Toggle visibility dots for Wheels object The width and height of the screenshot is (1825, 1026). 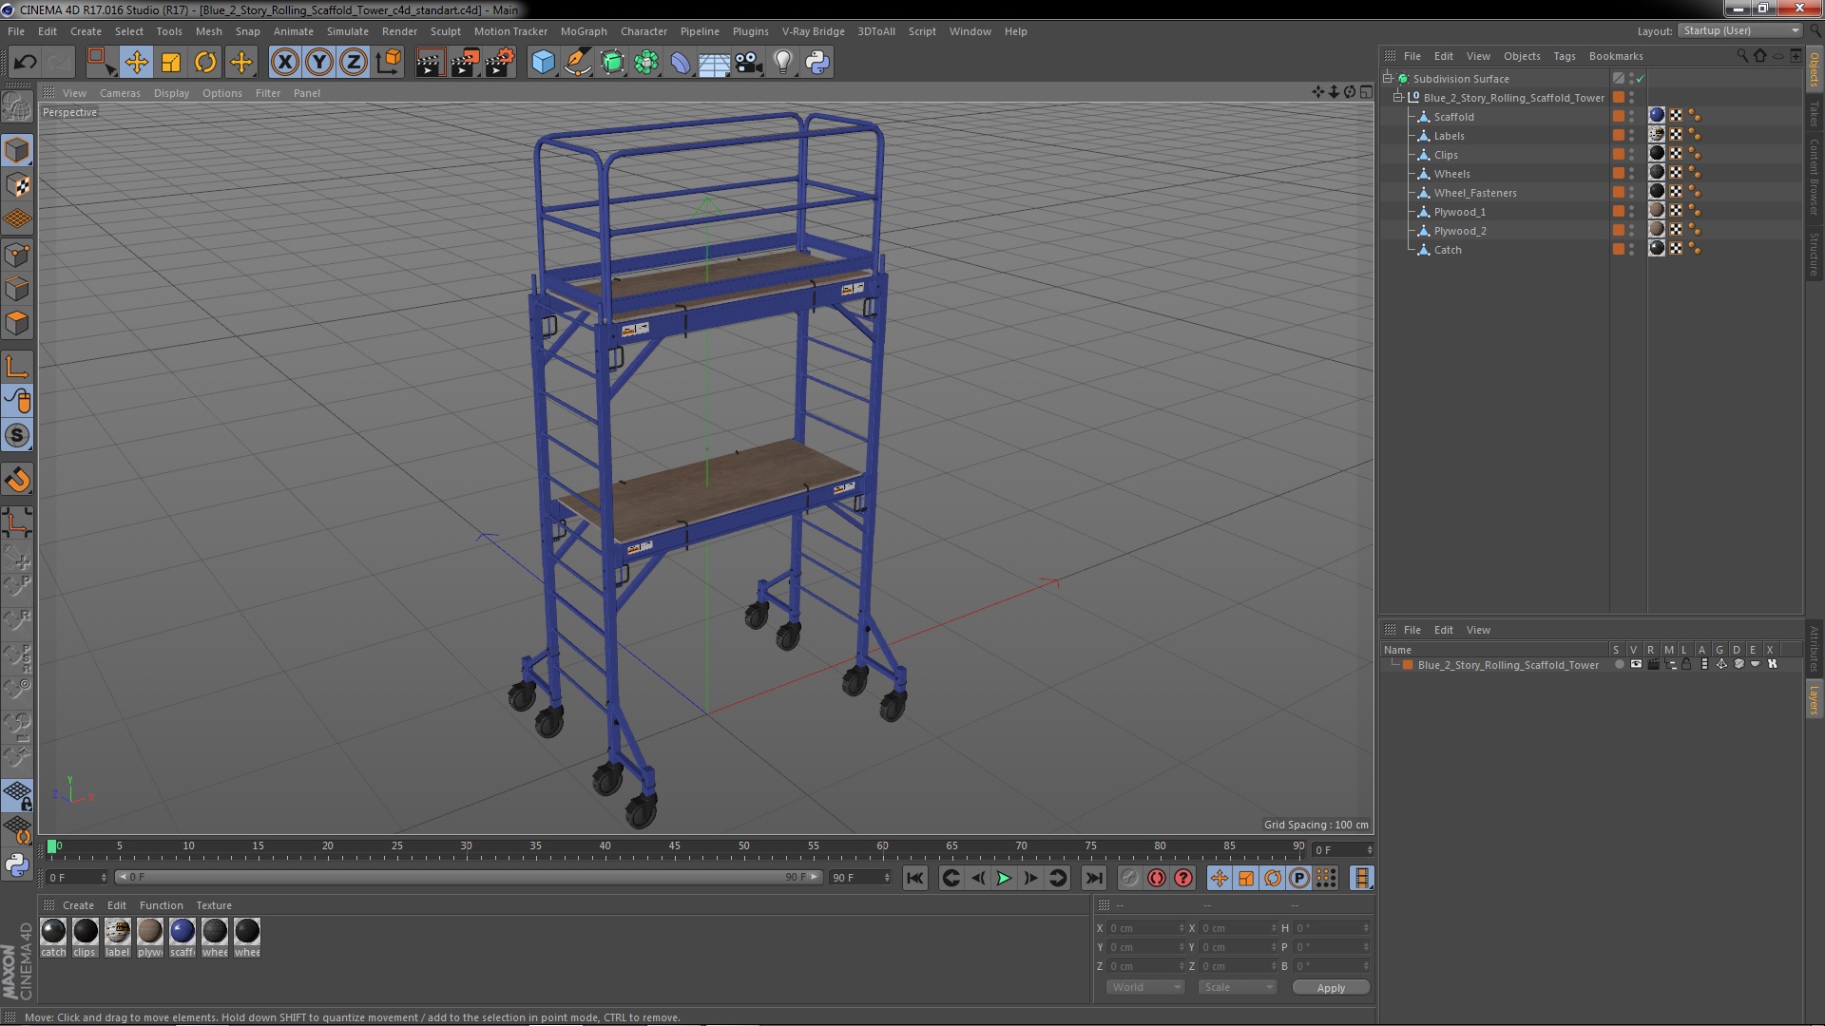click(x=1632, y=173)
